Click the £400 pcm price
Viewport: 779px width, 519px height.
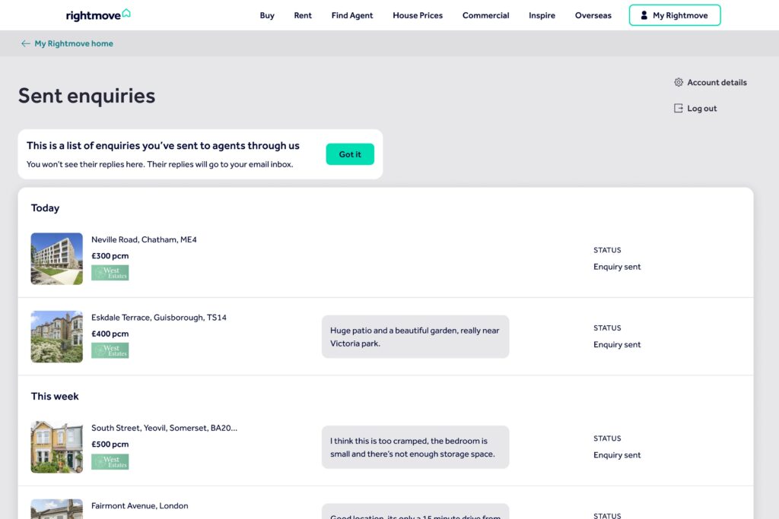tap(110, 334)
